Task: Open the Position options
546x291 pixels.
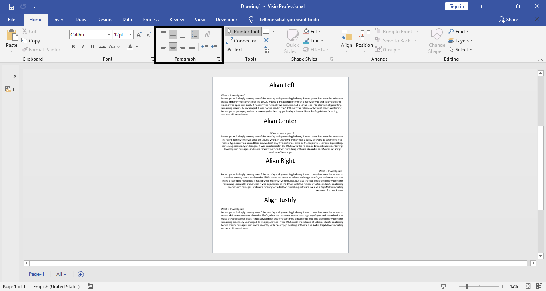Action: (x=364, y=40)
